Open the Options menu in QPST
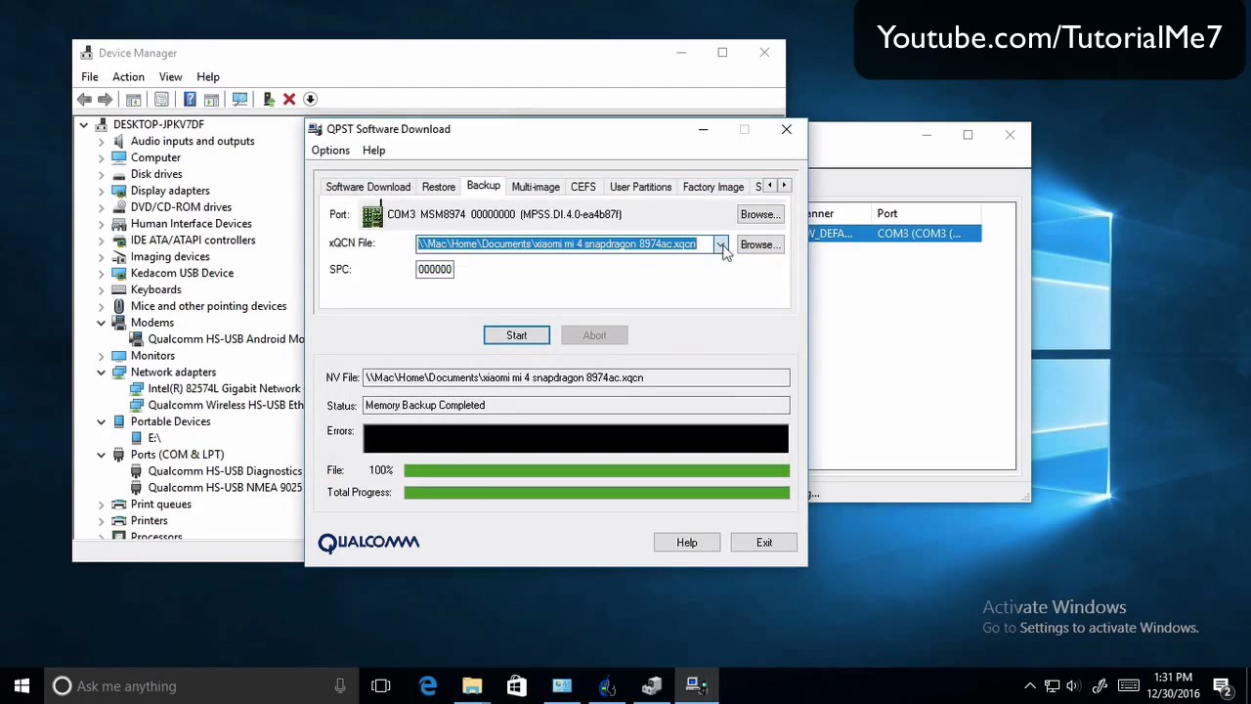The height and width of the screenshot is (704, 1251). pyautogui.click(x=330, y=151)
